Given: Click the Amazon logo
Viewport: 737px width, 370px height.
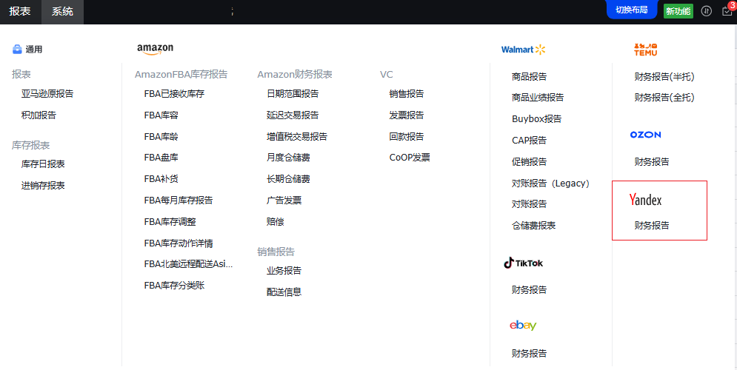Looking at the screenshot, I should 155,50.
